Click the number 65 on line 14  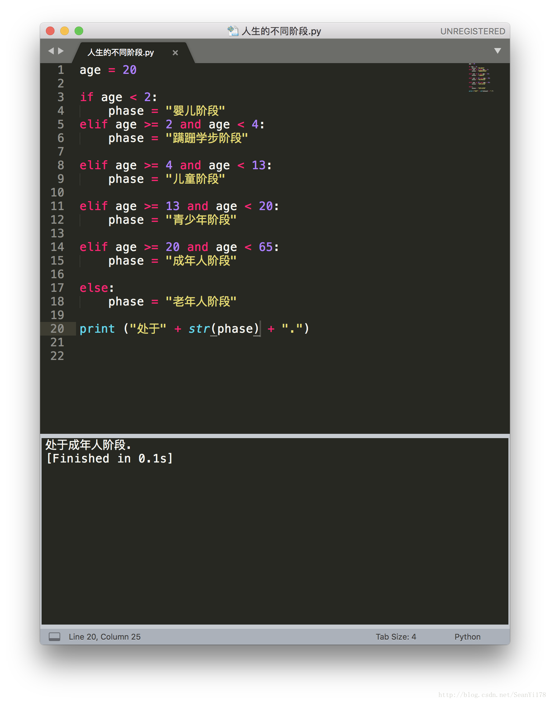[266, 247]
